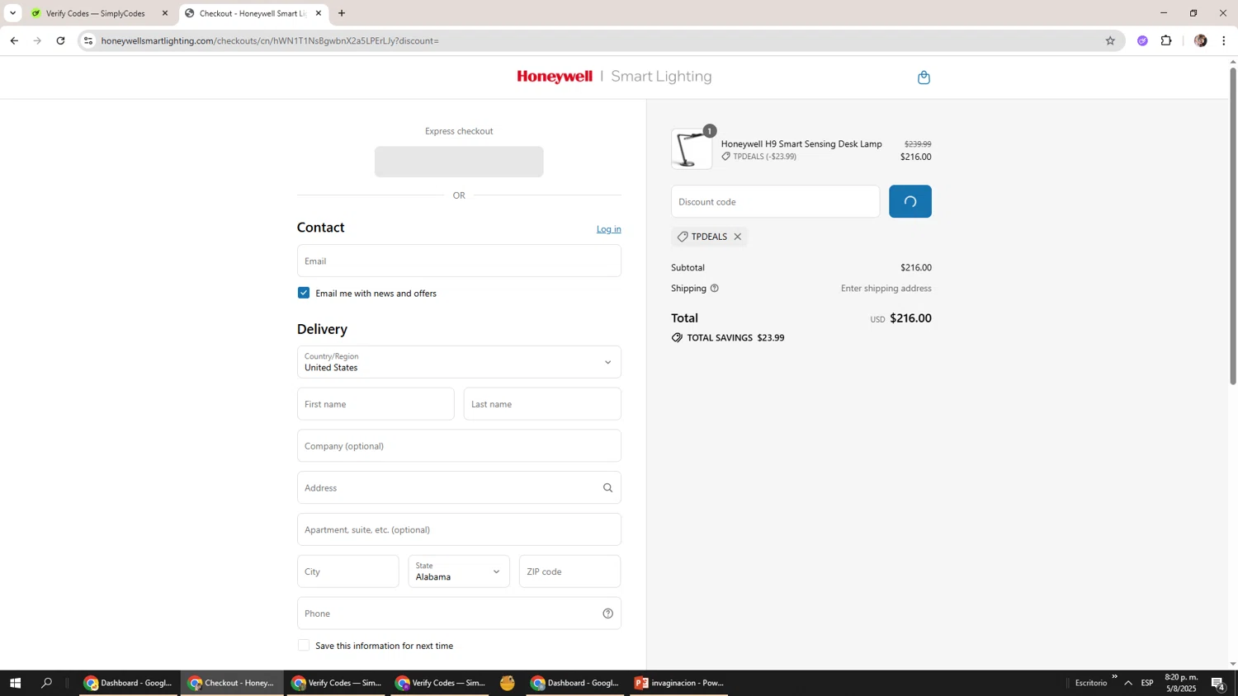This screenshot has width=1238, height=696.
Task: Open second Dashboard Google Chrome taskbar window
Action: 575,683
